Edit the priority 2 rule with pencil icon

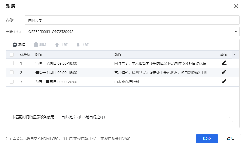tap(224, 72)
